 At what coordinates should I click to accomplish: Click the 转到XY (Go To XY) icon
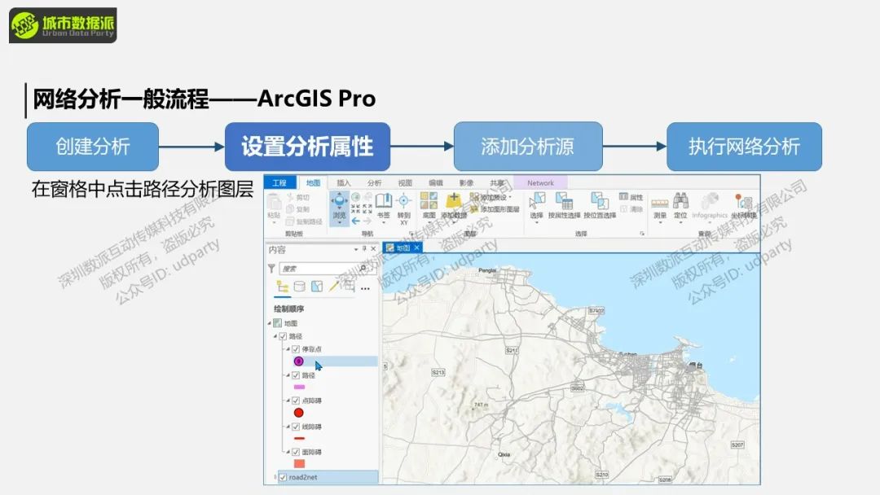tap(403, 201)
